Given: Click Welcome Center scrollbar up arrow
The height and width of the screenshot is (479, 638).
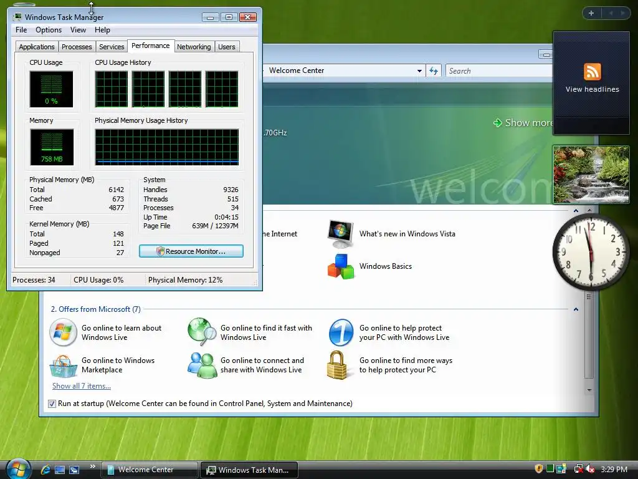Looking at the screenshot, I should pos(589,210).
